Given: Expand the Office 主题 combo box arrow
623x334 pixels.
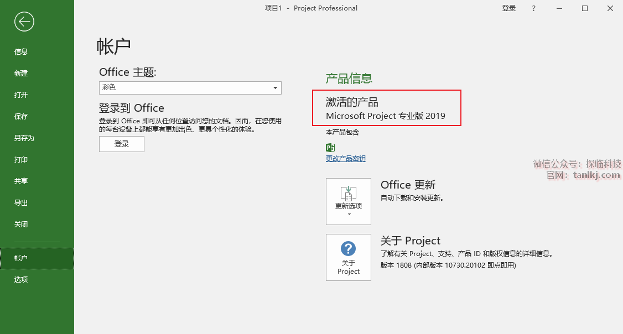Looking at the screenshot, I should pyautogui.click(x=275, y=88).
